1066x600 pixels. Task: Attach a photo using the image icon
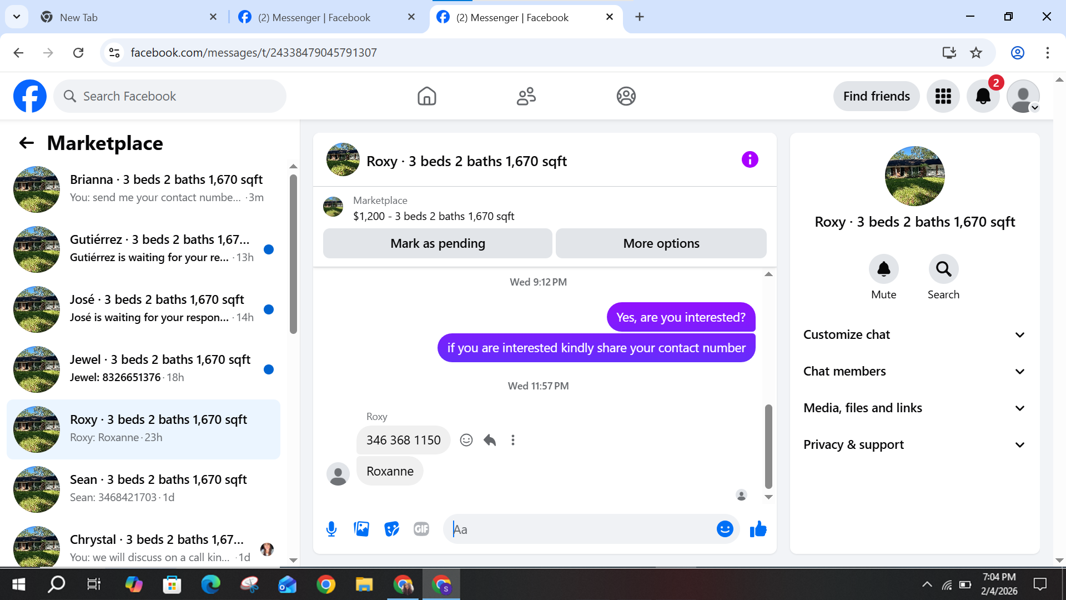coord(361,529)
